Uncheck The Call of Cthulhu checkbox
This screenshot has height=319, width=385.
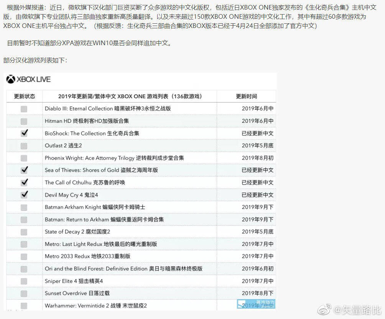click(24, 182)
